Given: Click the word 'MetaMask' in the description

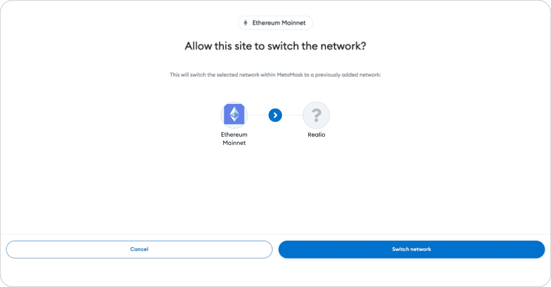Looking at the screenshot, I should tap(289, 75).
